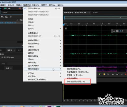Click the timeline ruler at the 4.0 mark

(94, 24)
